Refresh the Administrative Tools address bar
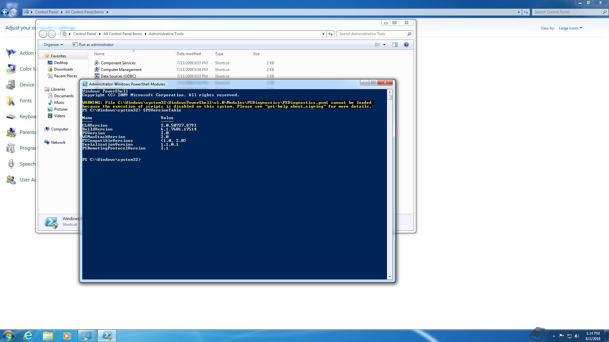Image resolution: width=609 pixels, height=342 pixels. 330,34
